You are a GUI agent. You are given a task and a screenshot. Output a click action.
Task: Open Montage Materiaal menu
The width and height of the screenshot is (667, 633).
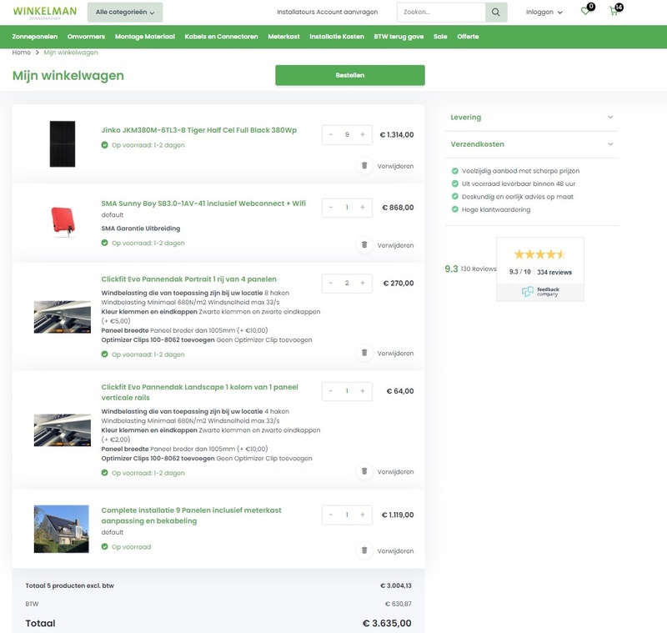[144, 37]
